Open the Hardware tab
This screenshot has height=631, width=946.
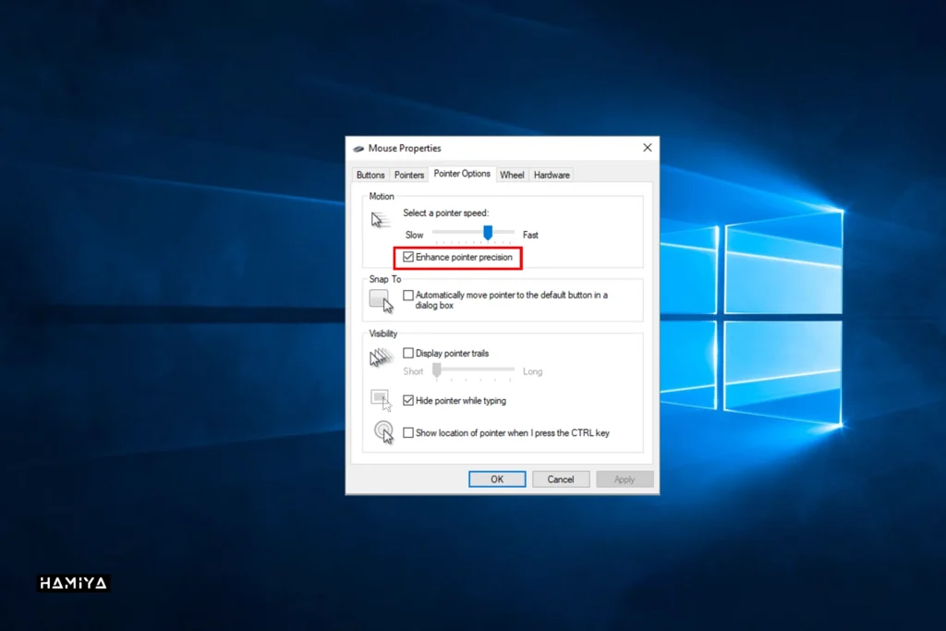click(552, 175)
